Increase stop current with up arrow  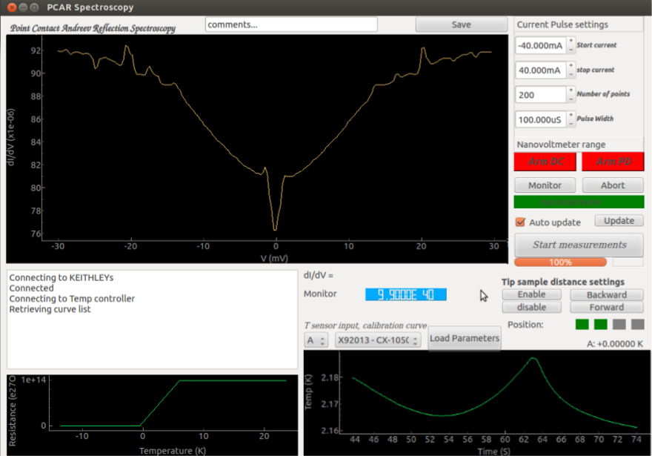[571, 66]
